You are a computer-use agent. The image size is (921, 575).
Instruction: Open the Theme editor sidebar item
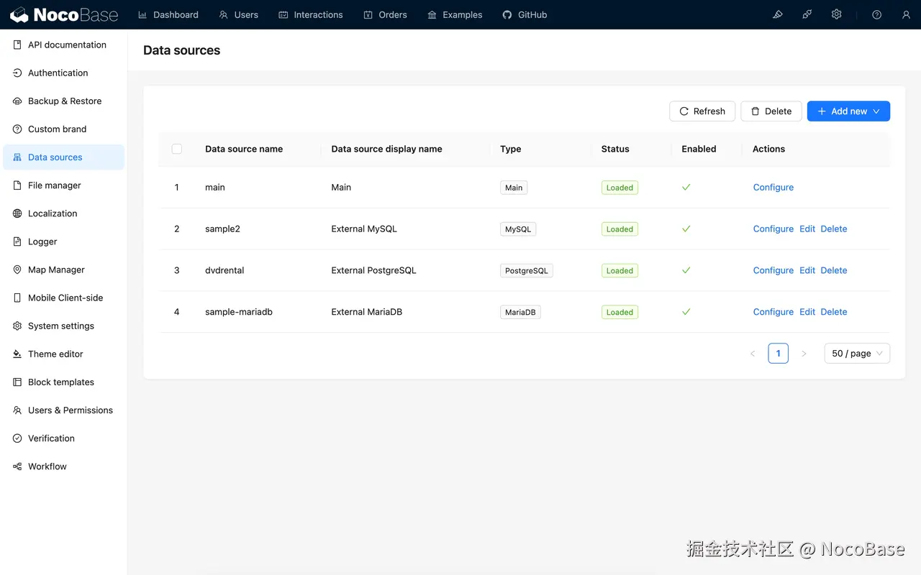click(x=55, y=354)
